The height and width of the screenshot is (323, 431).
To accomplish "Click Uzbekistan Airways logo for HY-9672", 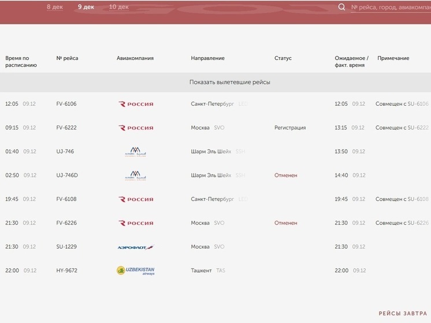I will (x=136, y=270).
